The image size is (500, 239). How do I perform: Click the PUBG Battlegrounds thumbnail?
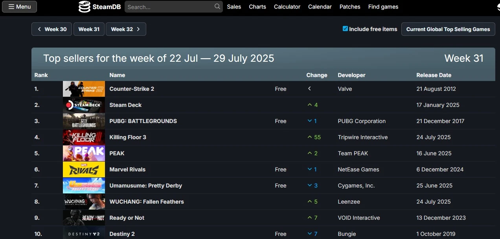pos(84,121)
